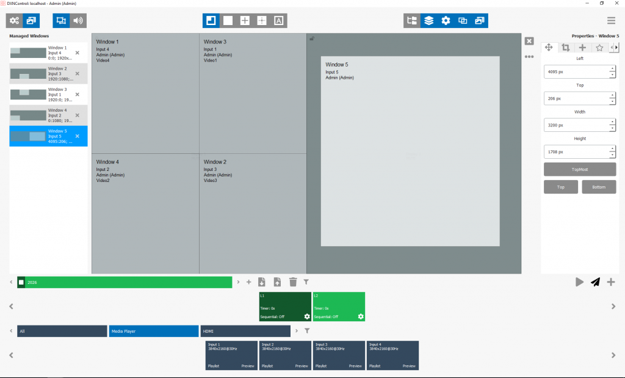Open the hamburger menu at top right
The width and height of the screenshot is (625, 378).
(x=611, y=20)
